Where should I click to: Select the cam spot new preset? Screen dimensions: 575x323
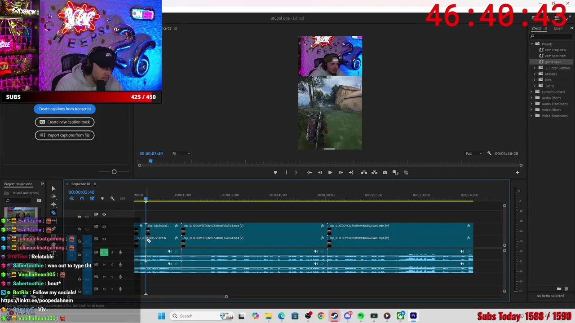(555, 56)
